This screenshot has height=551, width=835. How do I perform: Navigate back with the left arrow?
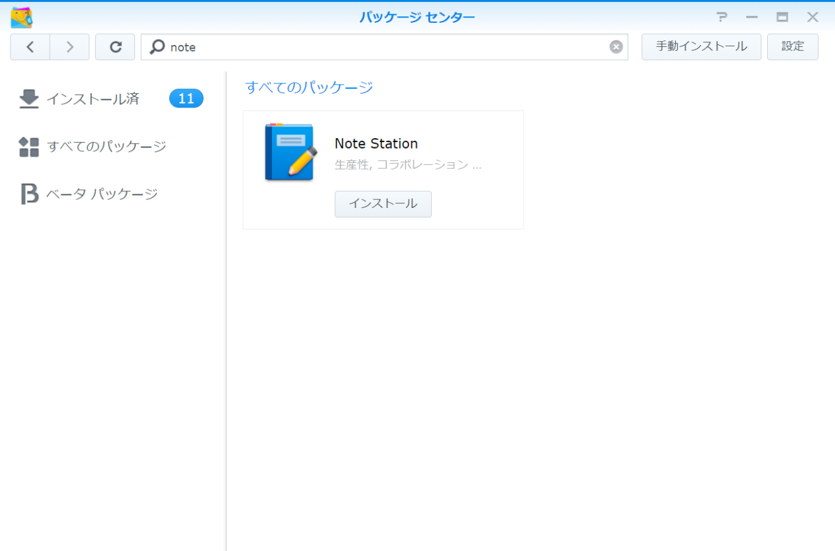tap(29, 46)
